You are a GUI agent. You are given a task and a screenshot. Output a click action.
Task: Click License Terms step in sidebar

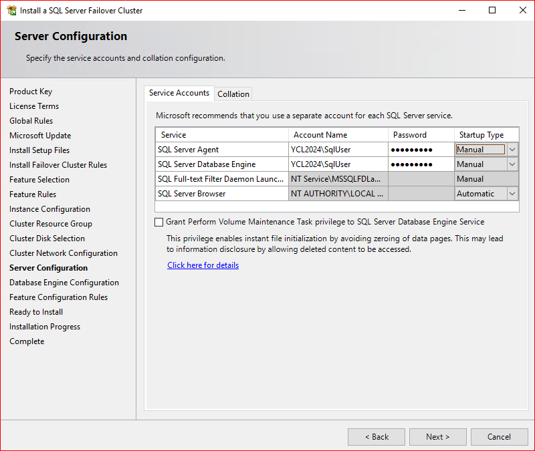(x=34, y=106)
